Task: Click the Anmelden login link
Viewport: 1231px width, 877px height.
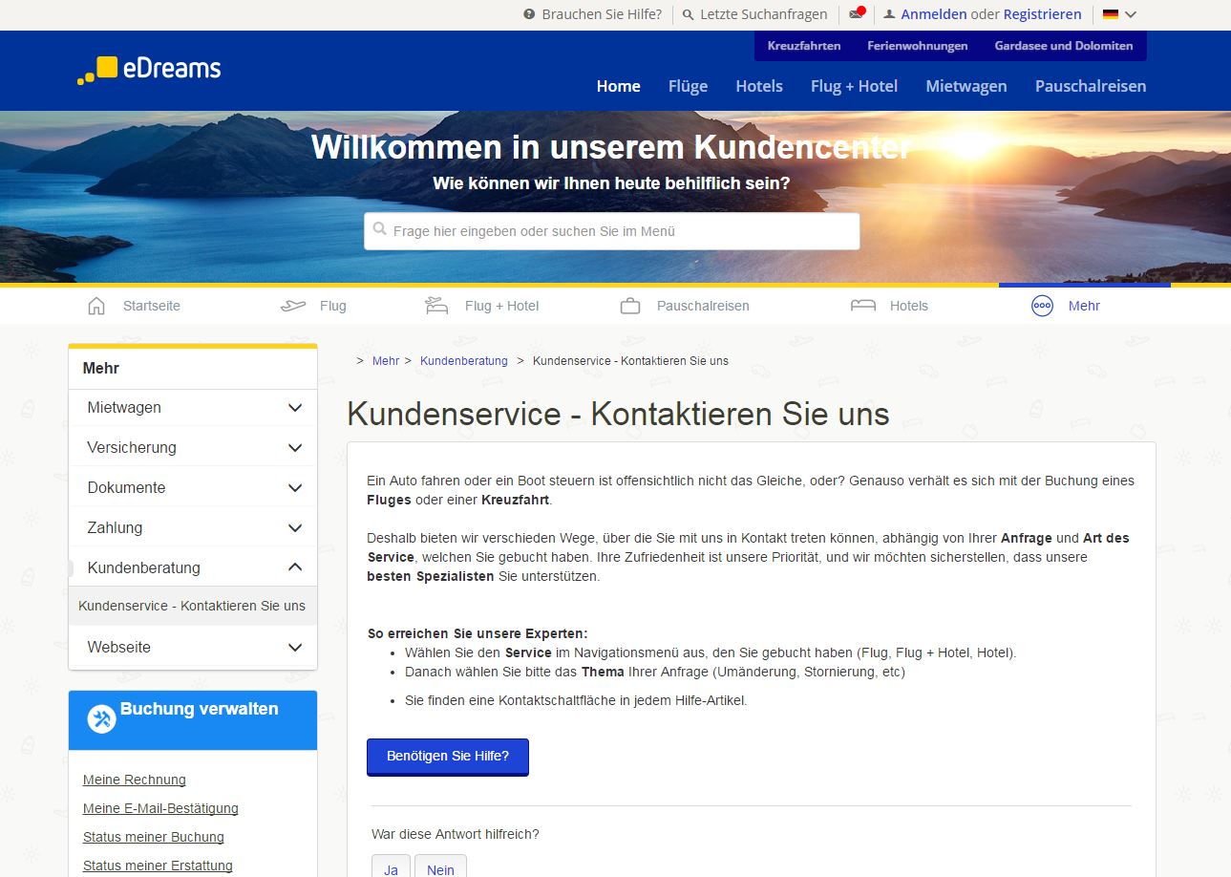Action: pyautogui.click(x=933, y=14)
